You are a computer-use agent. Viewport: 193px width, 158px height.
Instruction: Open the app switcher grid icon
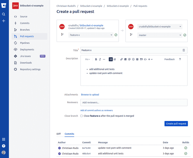click(4, 139)
